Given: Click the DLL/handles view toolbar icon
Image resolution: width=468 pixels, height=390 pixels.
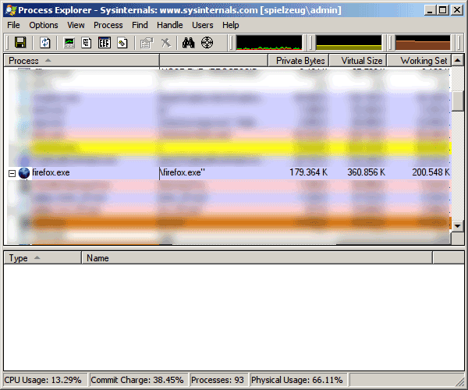Looking at the screenshot, I should [122, 43].
